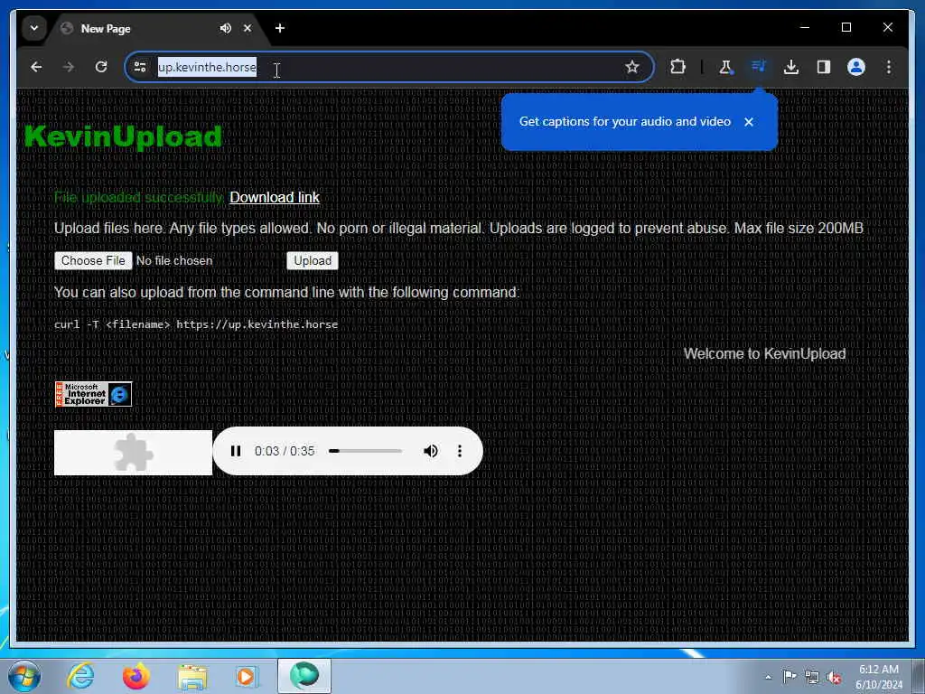The height and width of the screenshot is (694, 925).
Task: Click the curl command text
Action: 196,324
